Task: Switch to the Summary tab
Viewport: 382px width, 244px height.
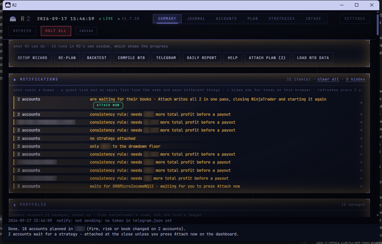Action: 167,19
